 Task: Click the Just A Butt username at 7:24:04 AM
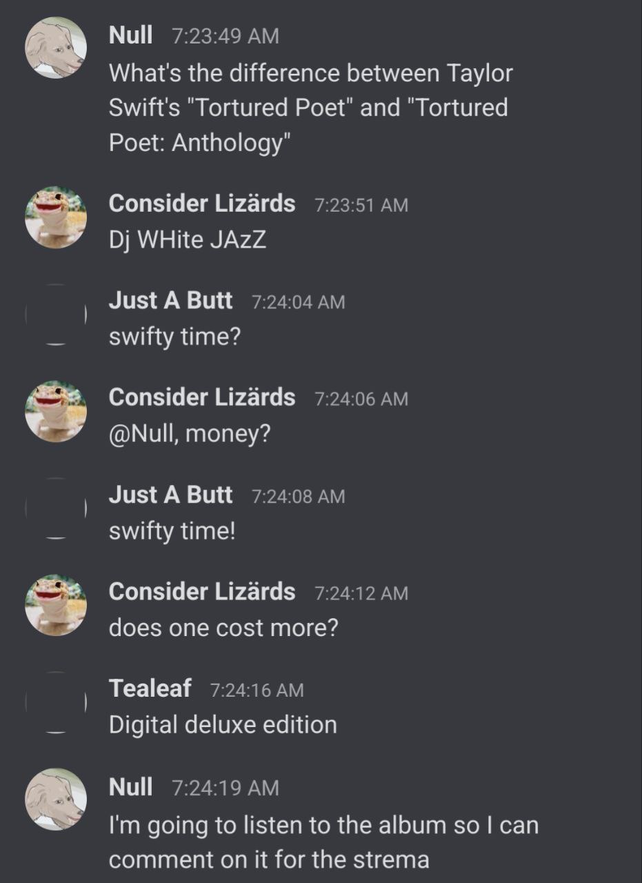[170, 301]
